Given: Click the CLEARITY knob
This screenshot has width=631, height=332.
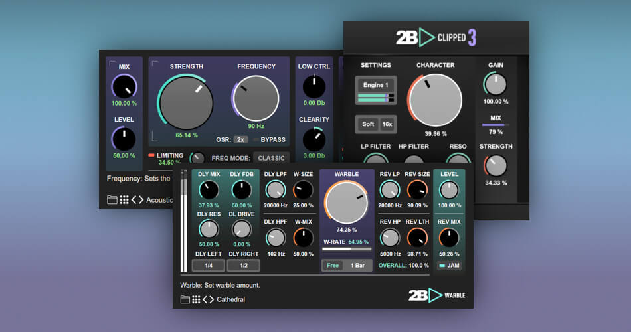Looking at the screenshot, I should click(x=314, y=139).
